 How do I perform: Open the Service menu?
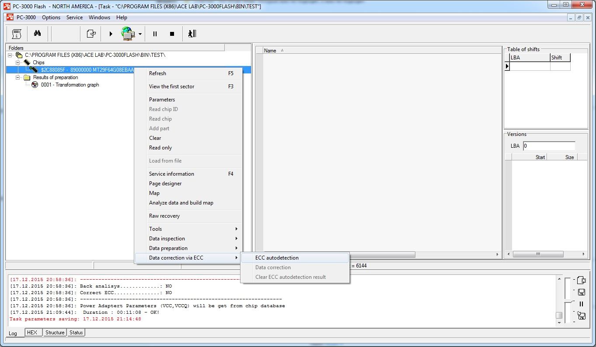tap(74, 17)
